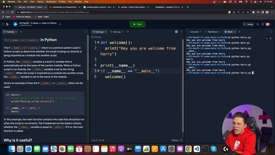Open Visual Studio Code from Dock
Screen dimensions: 275x155
[x=197, y=149]
